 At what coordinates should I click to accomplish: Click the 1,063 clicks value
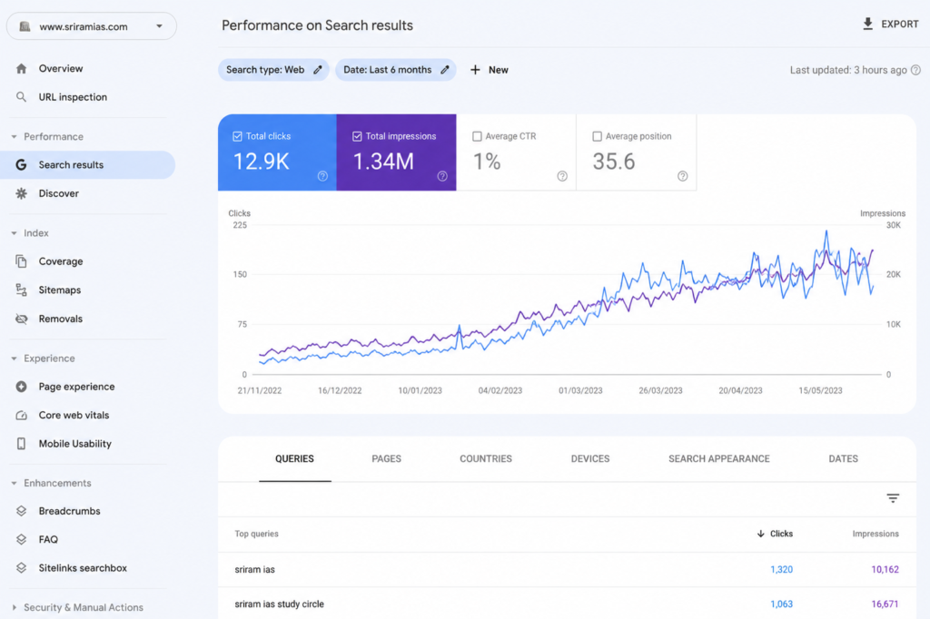click(x=781, y=604)
